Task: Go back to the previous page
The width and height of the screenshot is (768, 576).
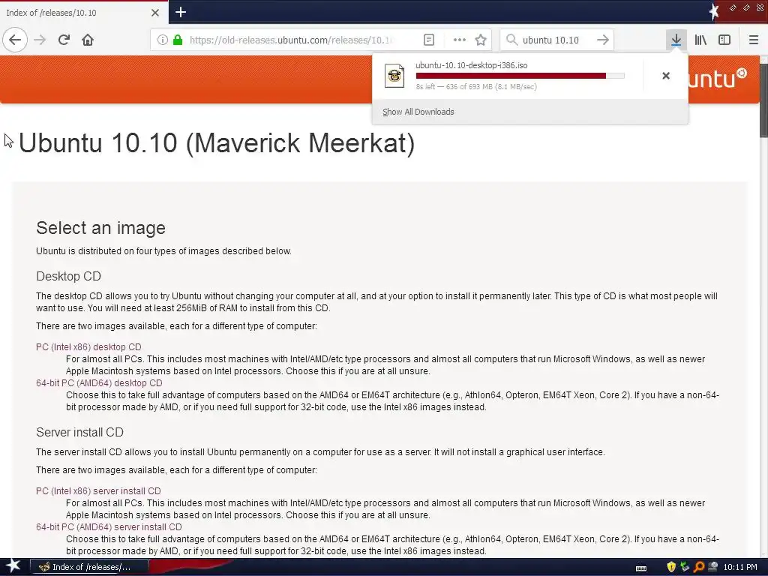Action: (15, 40)
